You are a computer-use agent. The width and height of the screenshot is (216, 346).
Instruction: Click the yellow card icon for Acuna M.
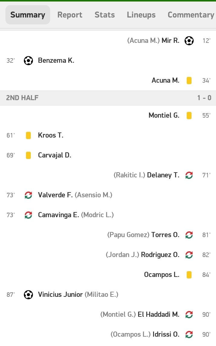[x=189, y=81]
